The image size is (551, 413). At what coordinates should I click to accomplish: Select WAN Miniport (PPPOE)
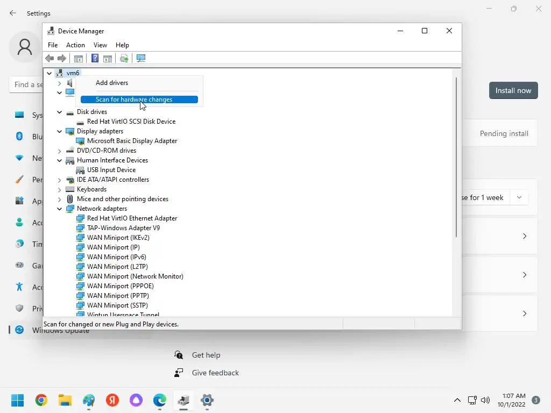point(120,286)
